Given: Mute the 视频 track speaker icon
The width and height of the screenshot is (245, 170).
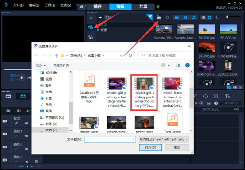Looking at the screenshot, I should 27,123.
